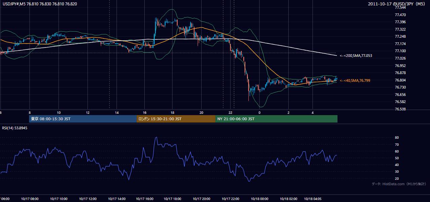Screen dimensions: 430x202
Task: Click price axis value 77.100
Action: [x=400, y=51]
